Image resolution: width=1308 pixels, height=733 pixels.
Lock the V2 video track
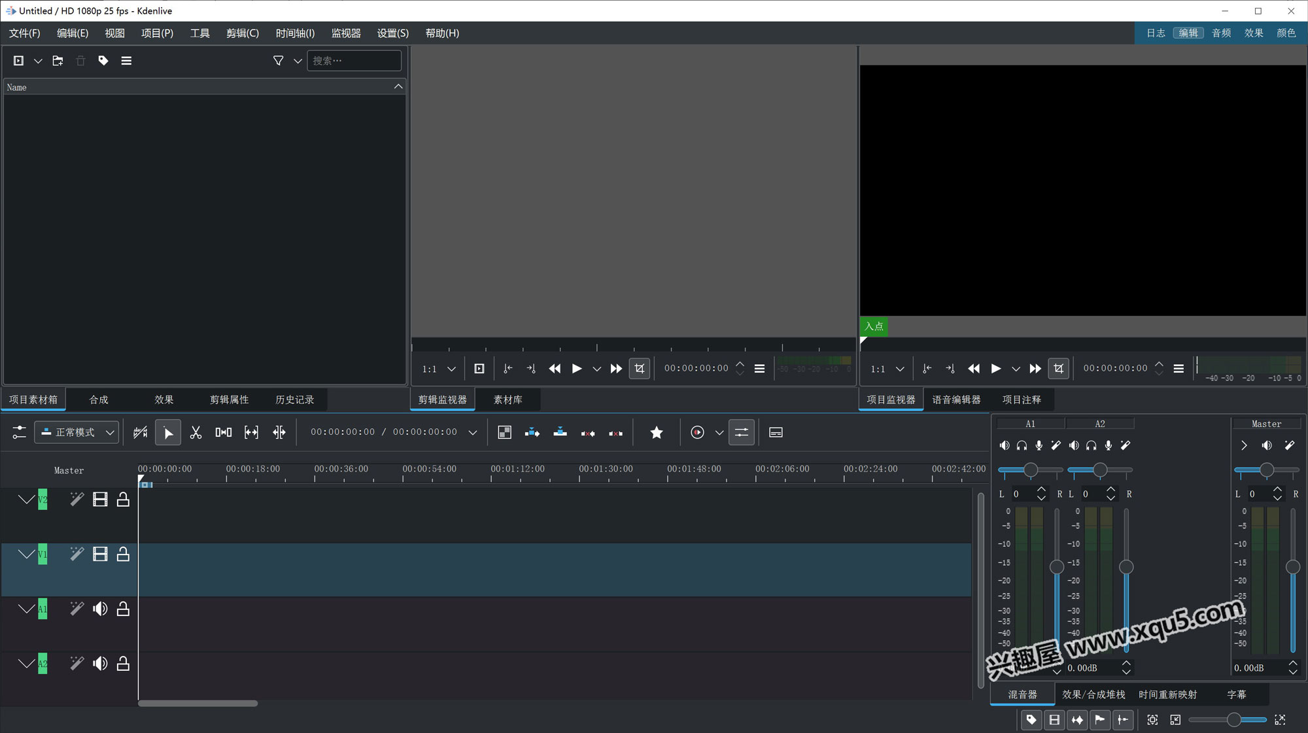tap(123, 500)
